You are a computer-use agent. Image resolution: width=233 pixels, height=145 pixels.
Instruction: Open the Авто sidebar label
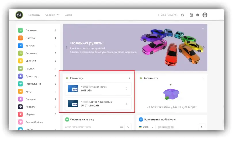click(28, 92)
